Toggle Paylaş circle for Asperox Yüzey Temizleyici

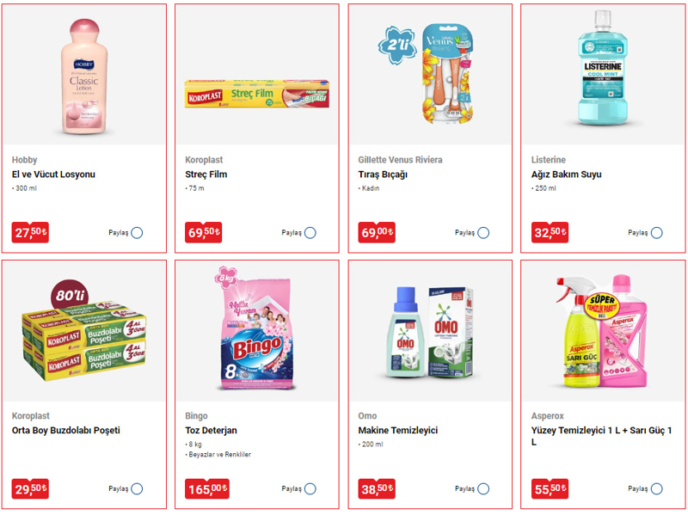click(x=657, y=488)
